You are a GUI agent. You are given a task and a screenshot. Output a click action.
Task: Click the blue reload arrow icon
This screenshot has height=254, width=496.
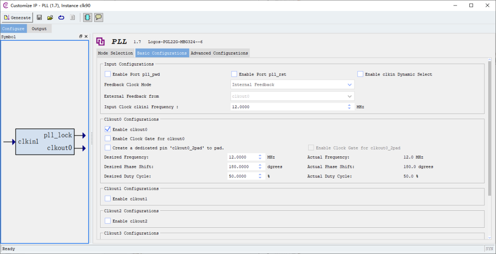click(x=61, y=17)
